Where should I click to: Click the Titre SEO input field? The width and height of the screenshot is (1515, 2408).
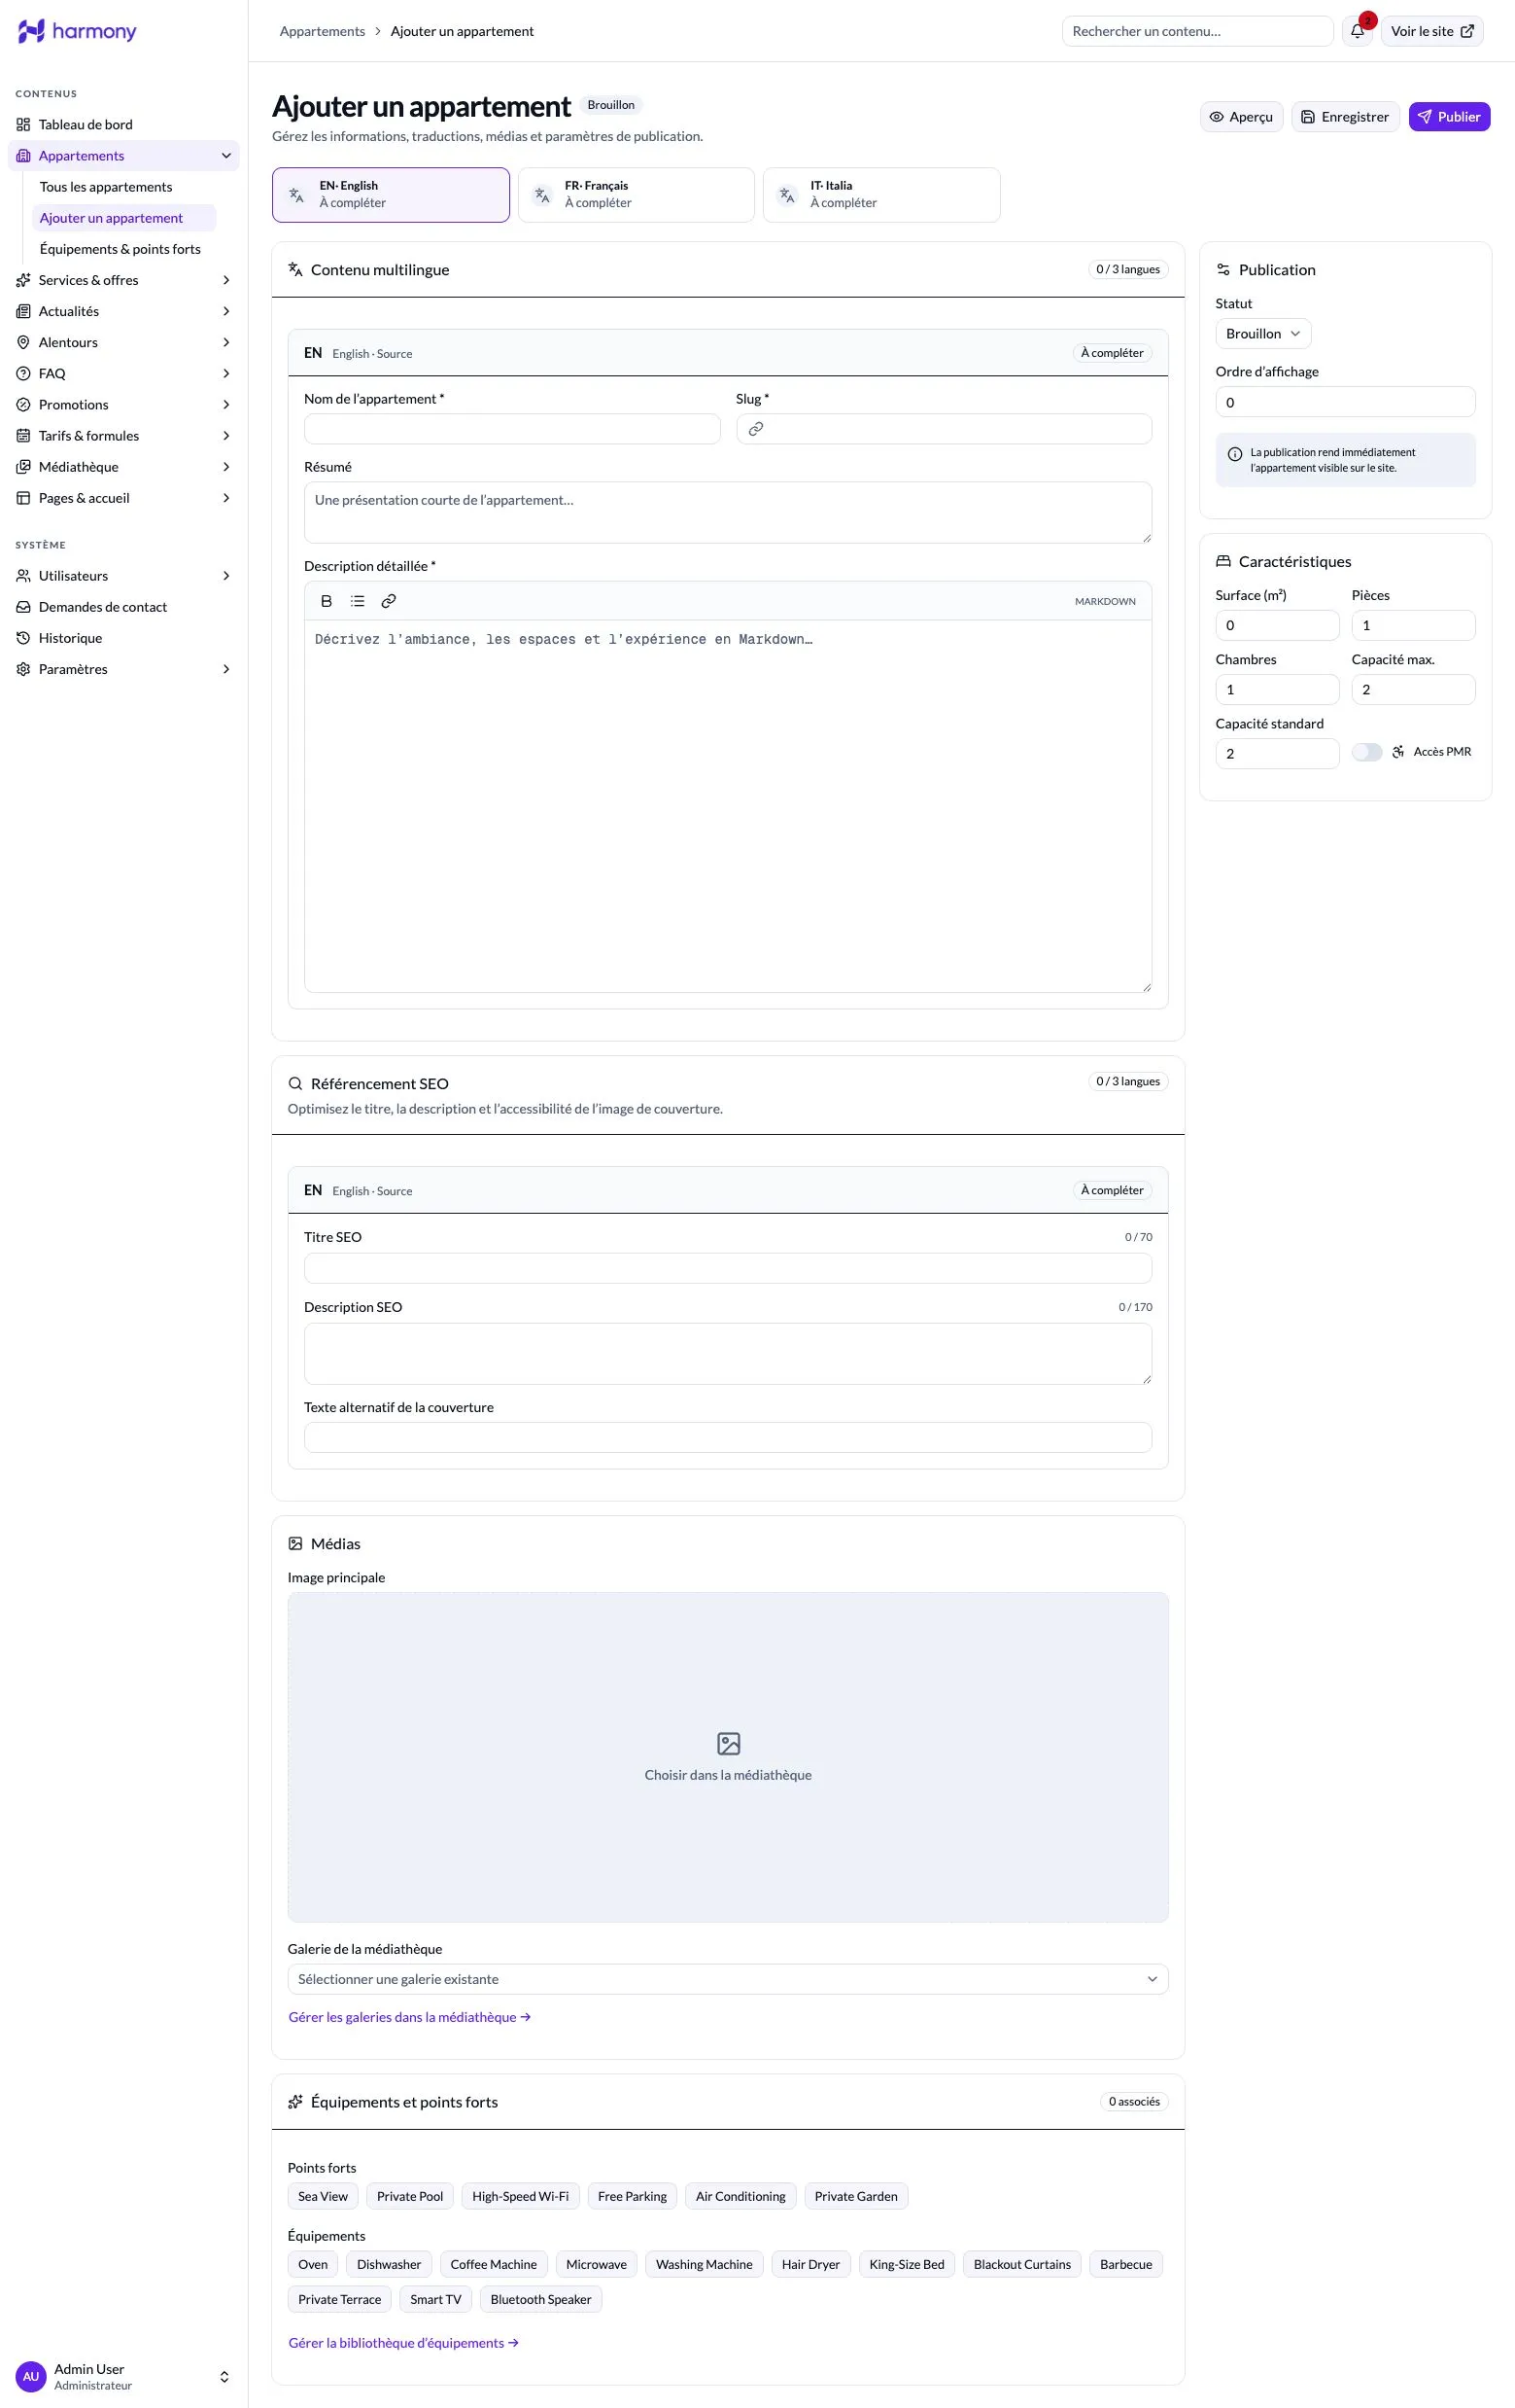728,1268
